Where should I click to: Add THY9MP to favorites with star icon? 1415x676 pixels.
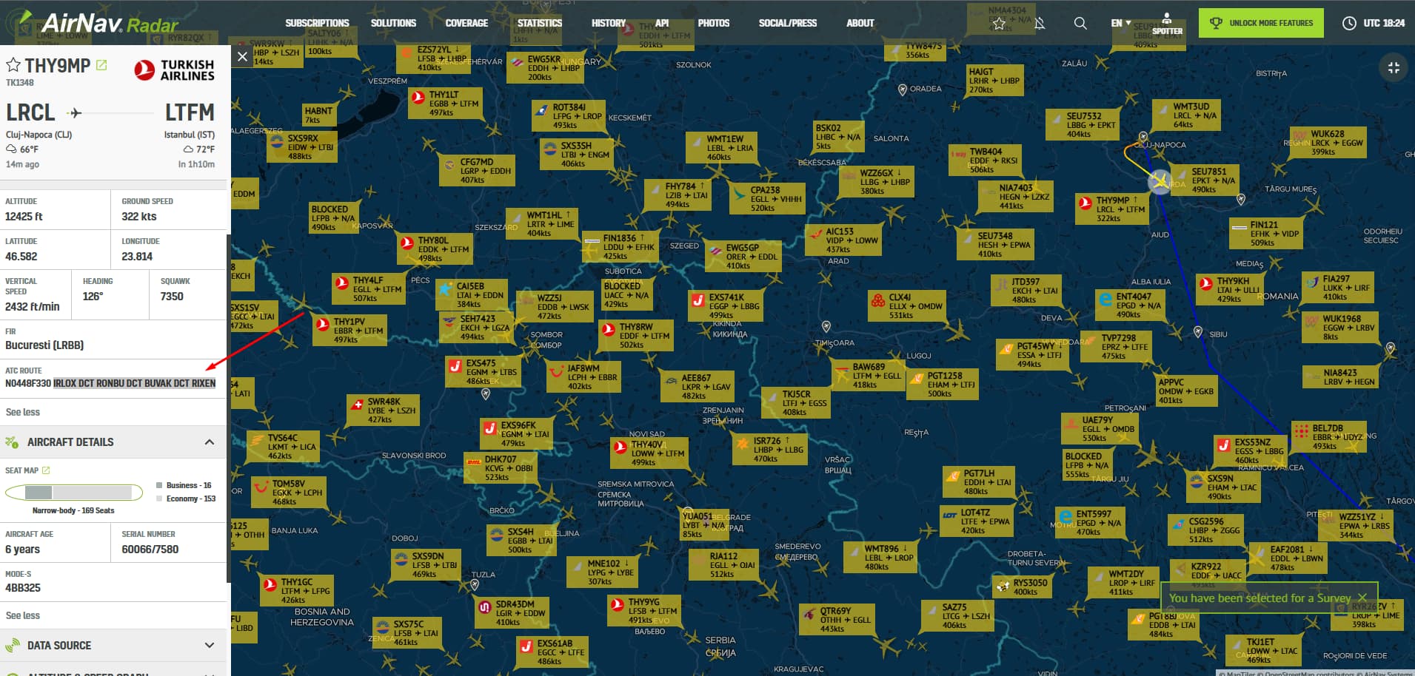pyautogui.click(x=13, y=65)
